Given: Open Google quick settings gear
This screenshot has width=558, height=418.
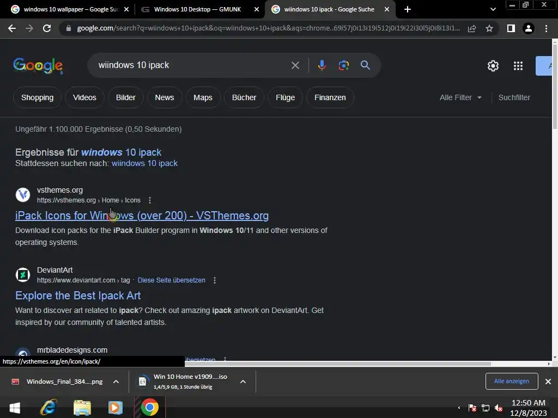Looking at the screenshot, I should pos(493,66).
